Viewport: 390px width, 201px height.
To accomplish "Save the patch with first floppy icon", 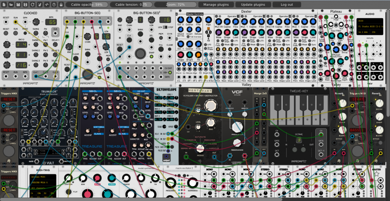I will [x=18, y=5].
